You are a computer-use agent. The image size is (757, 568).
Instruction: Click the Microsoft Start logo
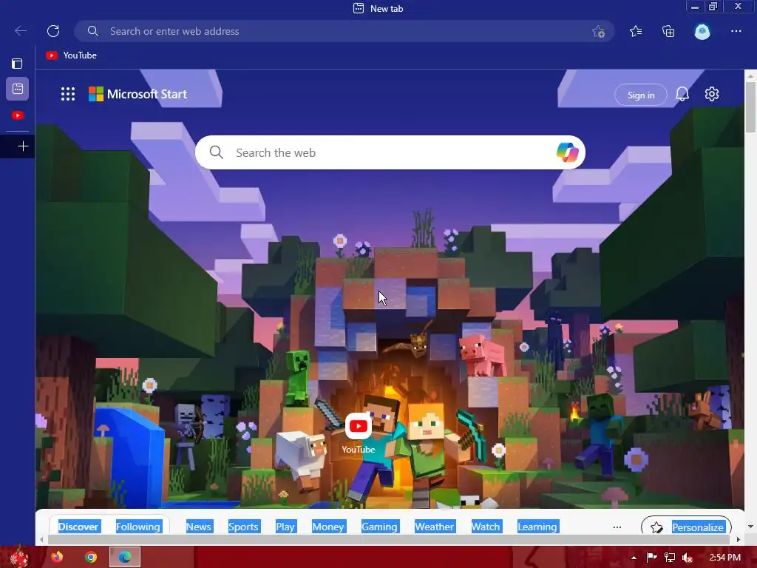click(138, 94)
